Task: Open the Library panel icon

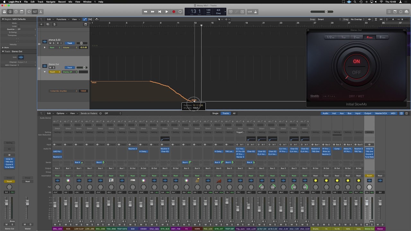Action: click(x=4, y=12)
